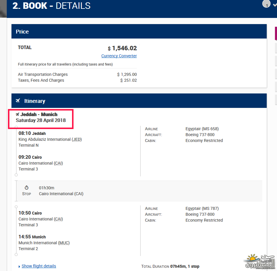Select the Air Transportation Charges label
277x271 pixels.
[x=43, y=74]
